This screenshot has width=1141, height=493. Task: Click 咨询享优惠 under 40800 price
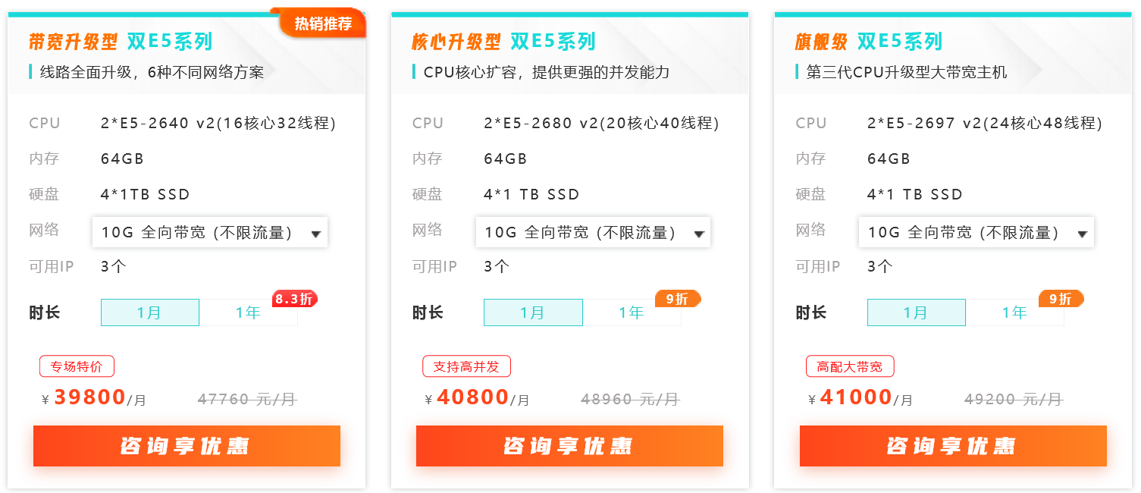569,446
